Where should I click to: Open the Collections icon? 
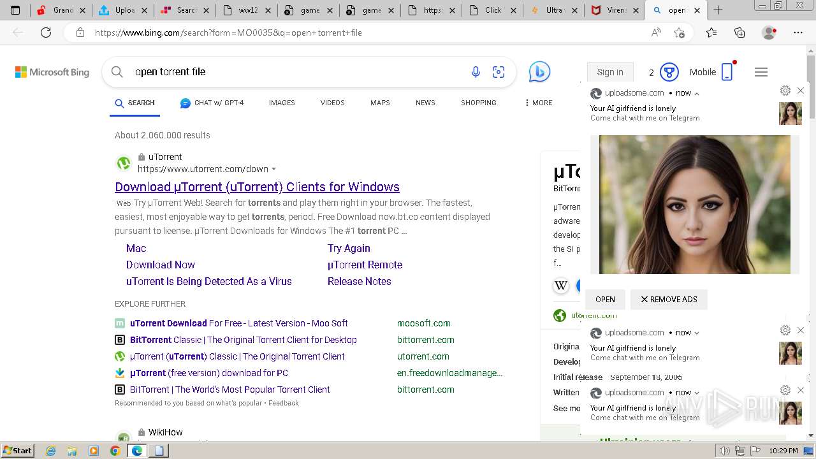739,33
